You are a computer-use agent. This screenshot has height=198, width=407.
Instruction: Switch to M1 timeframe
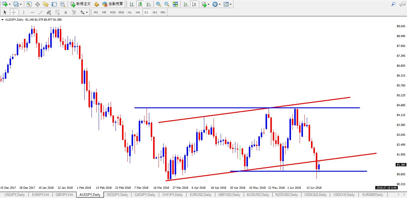(x=96, y=12)
